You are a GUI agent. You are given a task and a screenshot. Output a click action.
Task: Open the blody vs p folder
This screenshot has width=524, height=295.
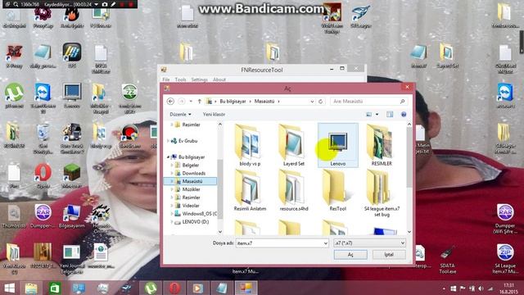coord(249,145)
